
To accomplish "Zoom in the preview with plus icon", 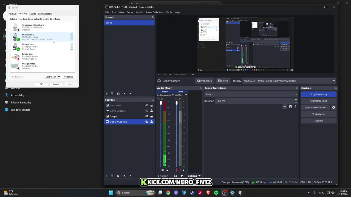I will 170,74.
